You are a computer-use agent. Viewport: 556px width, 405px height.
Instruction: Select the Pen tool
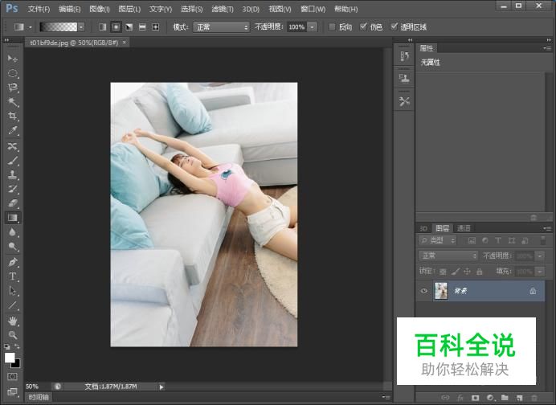coord(13,263)
